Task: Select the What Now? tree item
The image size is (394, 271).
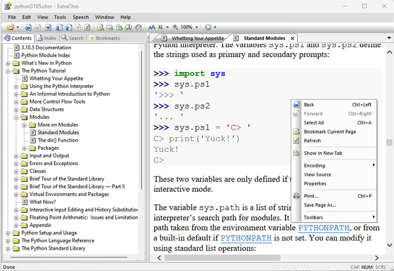Action: coord(42,202)
